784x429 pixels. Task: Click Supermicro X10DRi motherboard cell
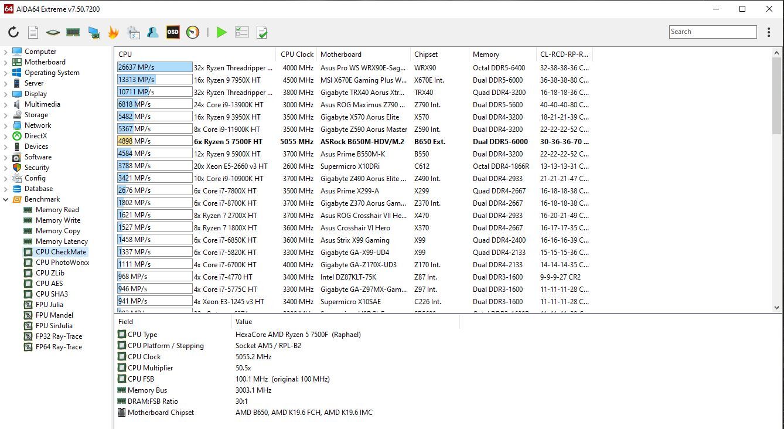[x=350, y=166]
